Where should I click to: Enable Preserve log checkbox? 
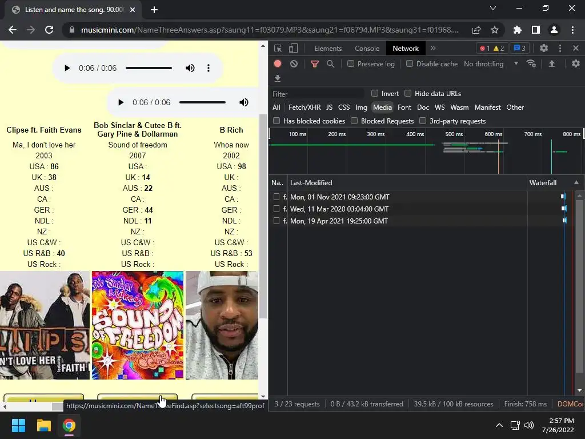coord(351,64)
